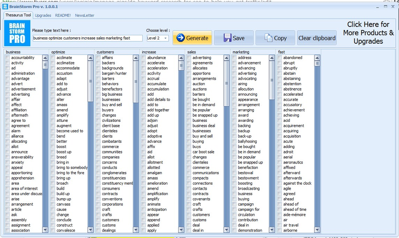
Task: Click the sales list scrollbar thumb
Action: 226,83
